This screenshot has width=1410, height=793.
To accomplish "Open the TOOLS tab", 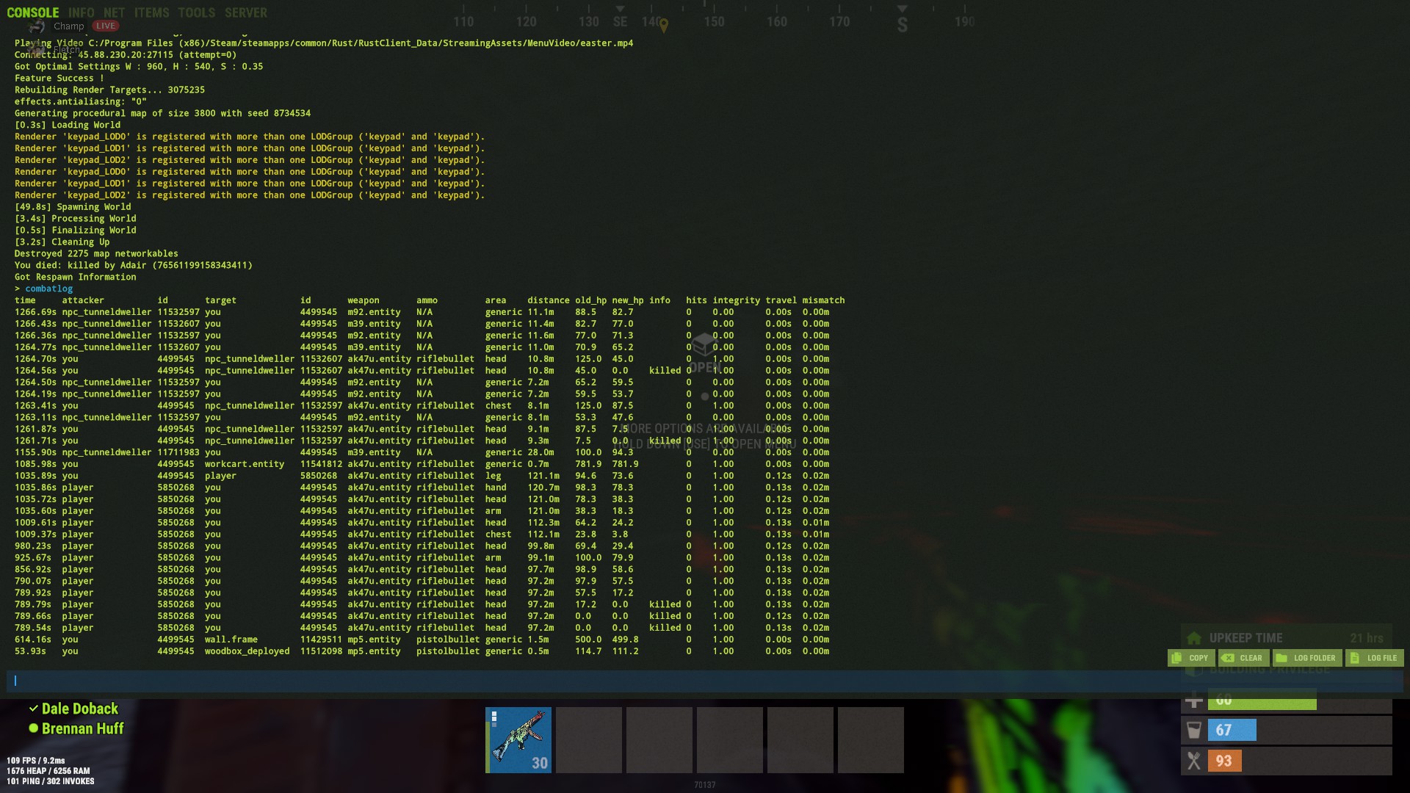I will 196,12.
